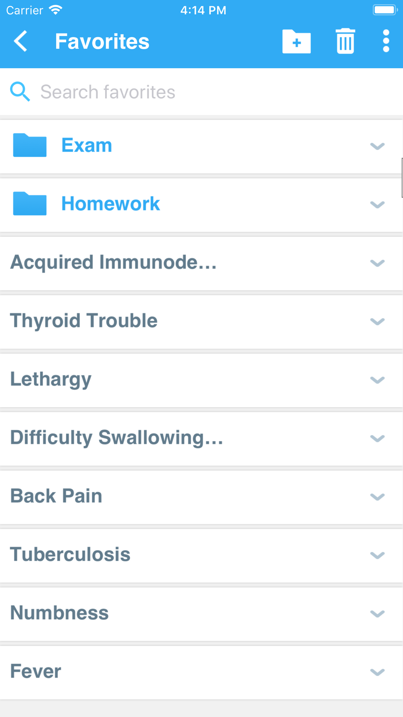Open the three-dot overflow menu

pos(386,41)
